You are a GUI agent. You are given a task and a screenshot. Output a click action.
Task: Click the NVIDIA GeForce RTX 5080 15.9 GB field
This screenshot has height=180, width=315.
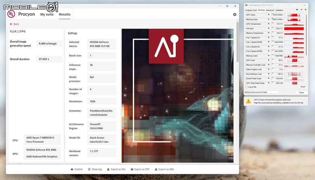pos(102,44)
